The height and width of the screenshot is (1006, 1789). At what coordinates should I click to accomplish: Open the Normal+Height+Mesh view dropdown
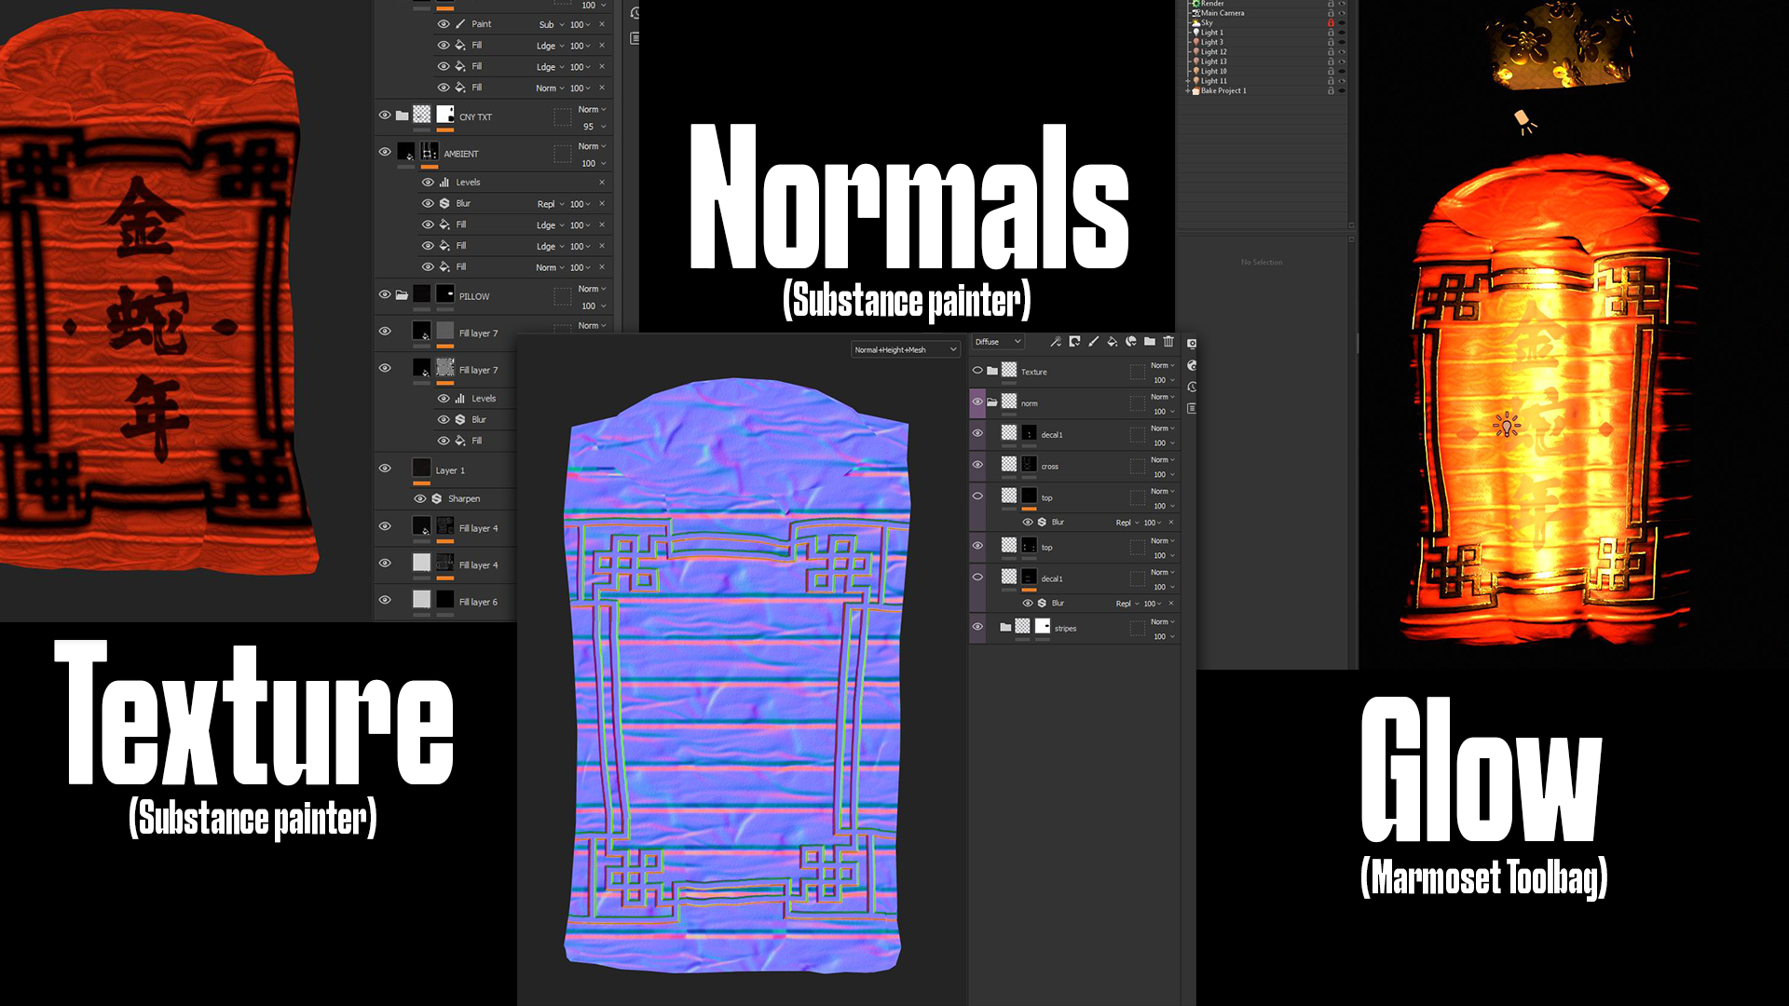[x=906, y=349]
